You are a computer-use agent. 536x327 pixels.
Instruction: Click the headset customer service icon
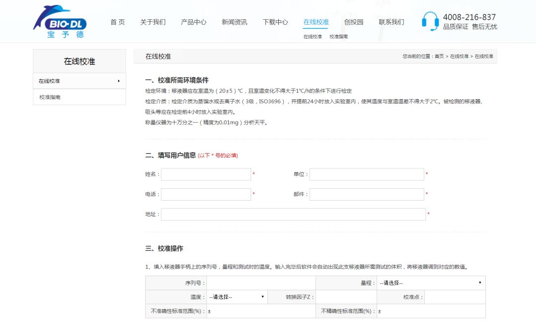pyautogui.click(x=430, y=21)
